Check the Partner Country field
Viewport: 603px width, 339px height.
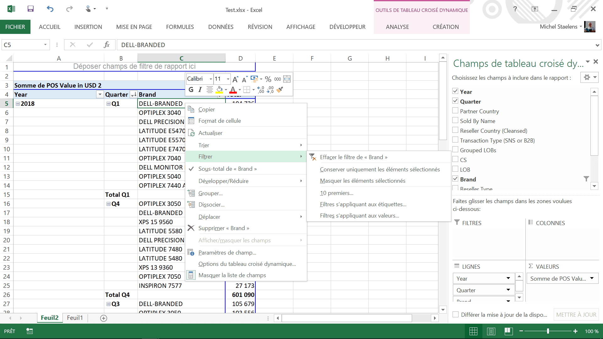click(455, 110)
